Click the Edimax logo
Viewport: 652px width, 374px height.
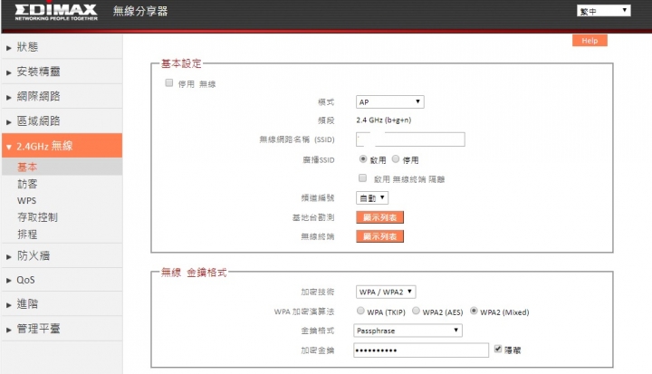point(56,12)
